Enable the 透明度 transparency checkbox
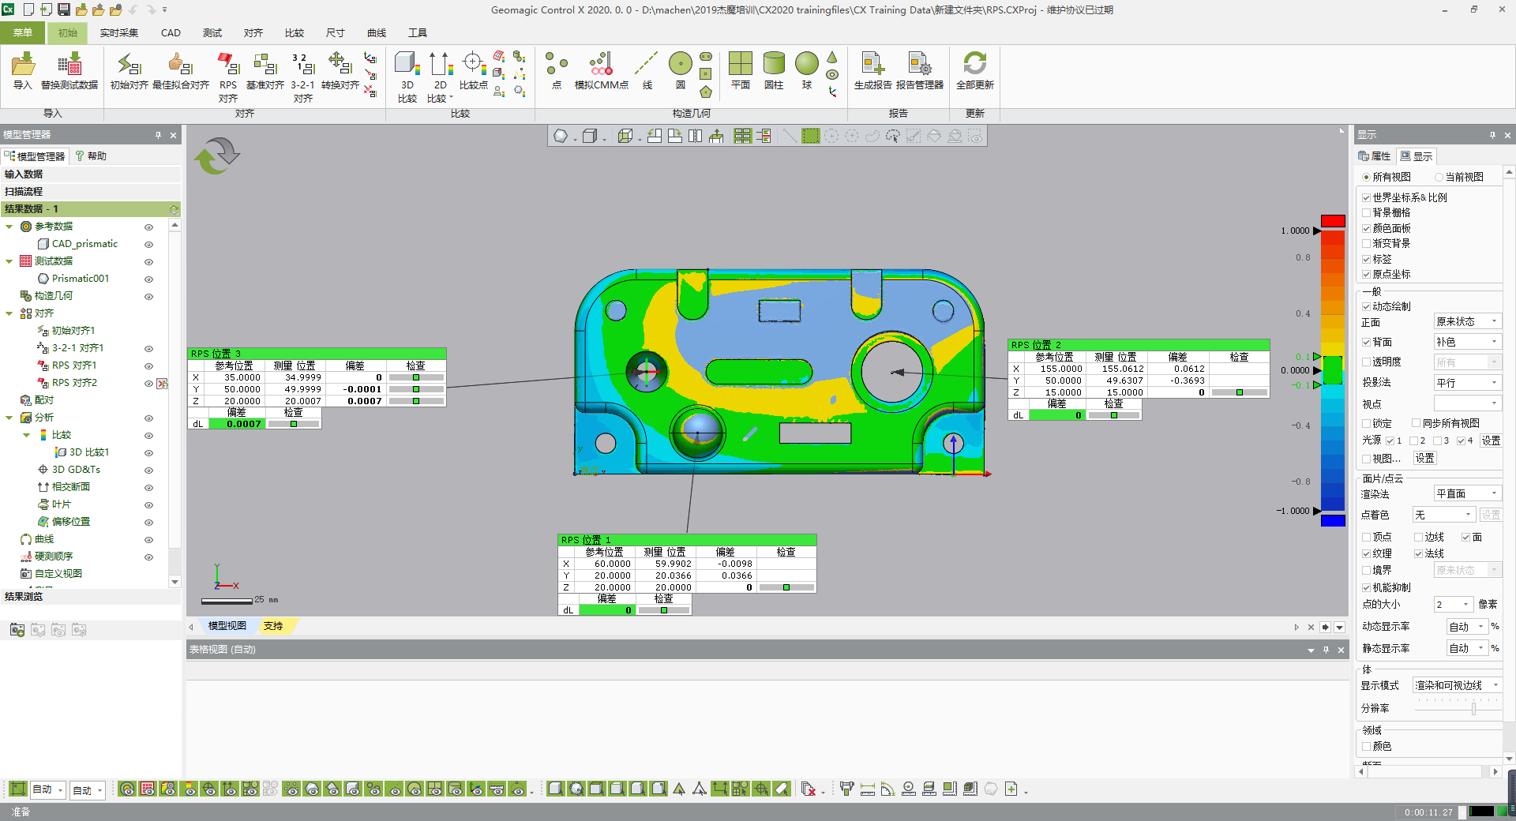The width and height of the screenshot is (1516, 821). (x=1367, y=362)
